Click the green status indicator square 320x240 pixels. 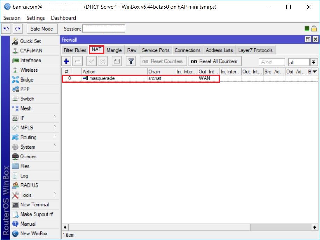coord(307,29)
